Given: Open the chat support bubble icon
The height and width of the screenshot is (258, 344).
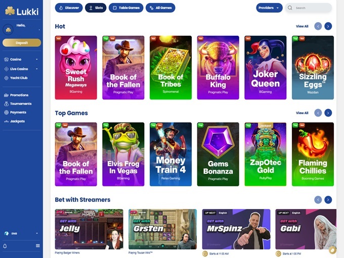Looking at the screenshot, I should 332,250.
